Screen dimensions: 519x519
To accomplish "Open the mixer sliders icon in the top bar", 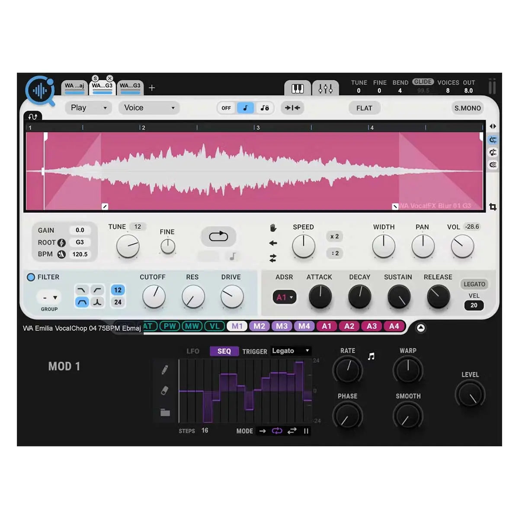I will (325, 88).
